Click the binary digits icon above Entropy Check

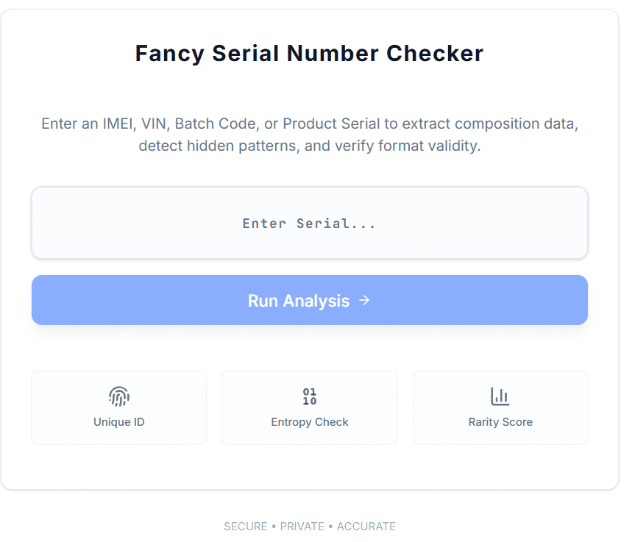(309, 396)
